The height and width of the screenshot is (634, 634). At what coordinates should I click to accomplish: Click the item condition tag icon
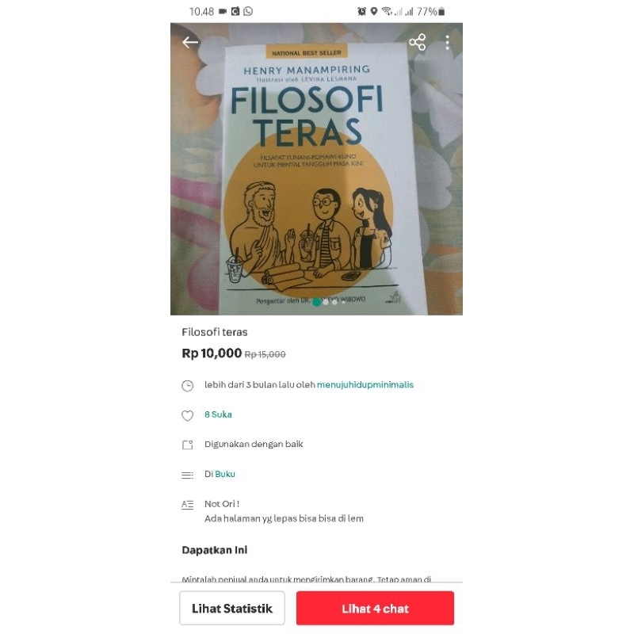187,445
